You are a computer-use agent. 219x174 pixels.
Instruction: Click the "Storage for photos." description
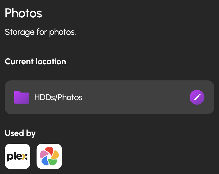(x=40, y=32)
